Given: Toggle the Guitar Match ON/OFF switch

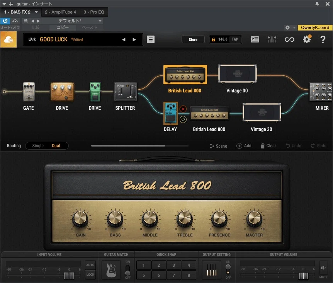Looking at the screenshot, I should (x=127, y=270).
